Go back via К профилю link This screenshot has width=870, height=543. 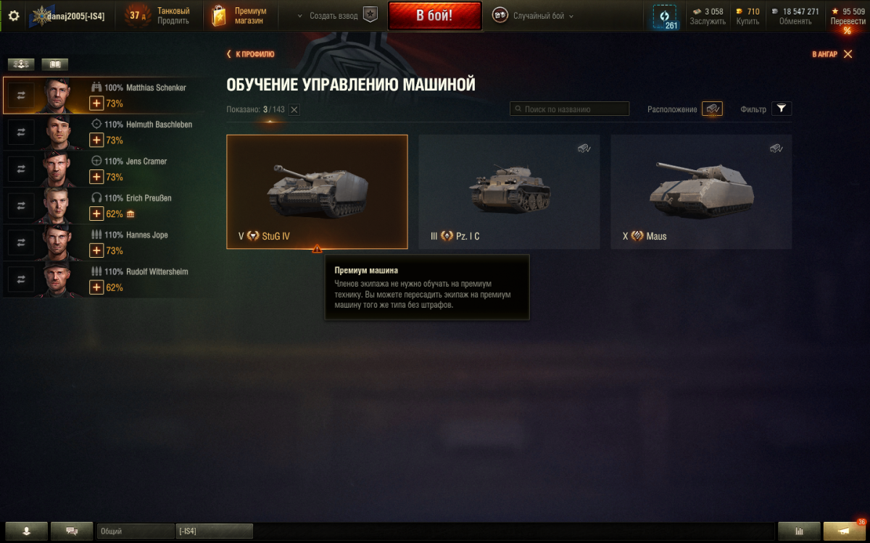250,54
